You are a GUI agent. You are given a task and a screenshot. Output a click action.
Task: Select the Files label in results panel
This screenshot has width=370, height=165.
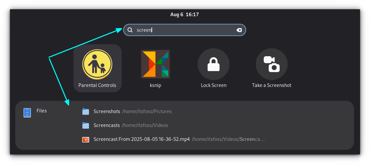(x=42, y=111)
